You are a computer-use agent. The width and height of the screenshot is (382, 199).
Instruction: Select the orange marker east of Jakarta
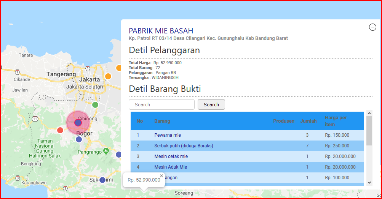coord(108,76)
